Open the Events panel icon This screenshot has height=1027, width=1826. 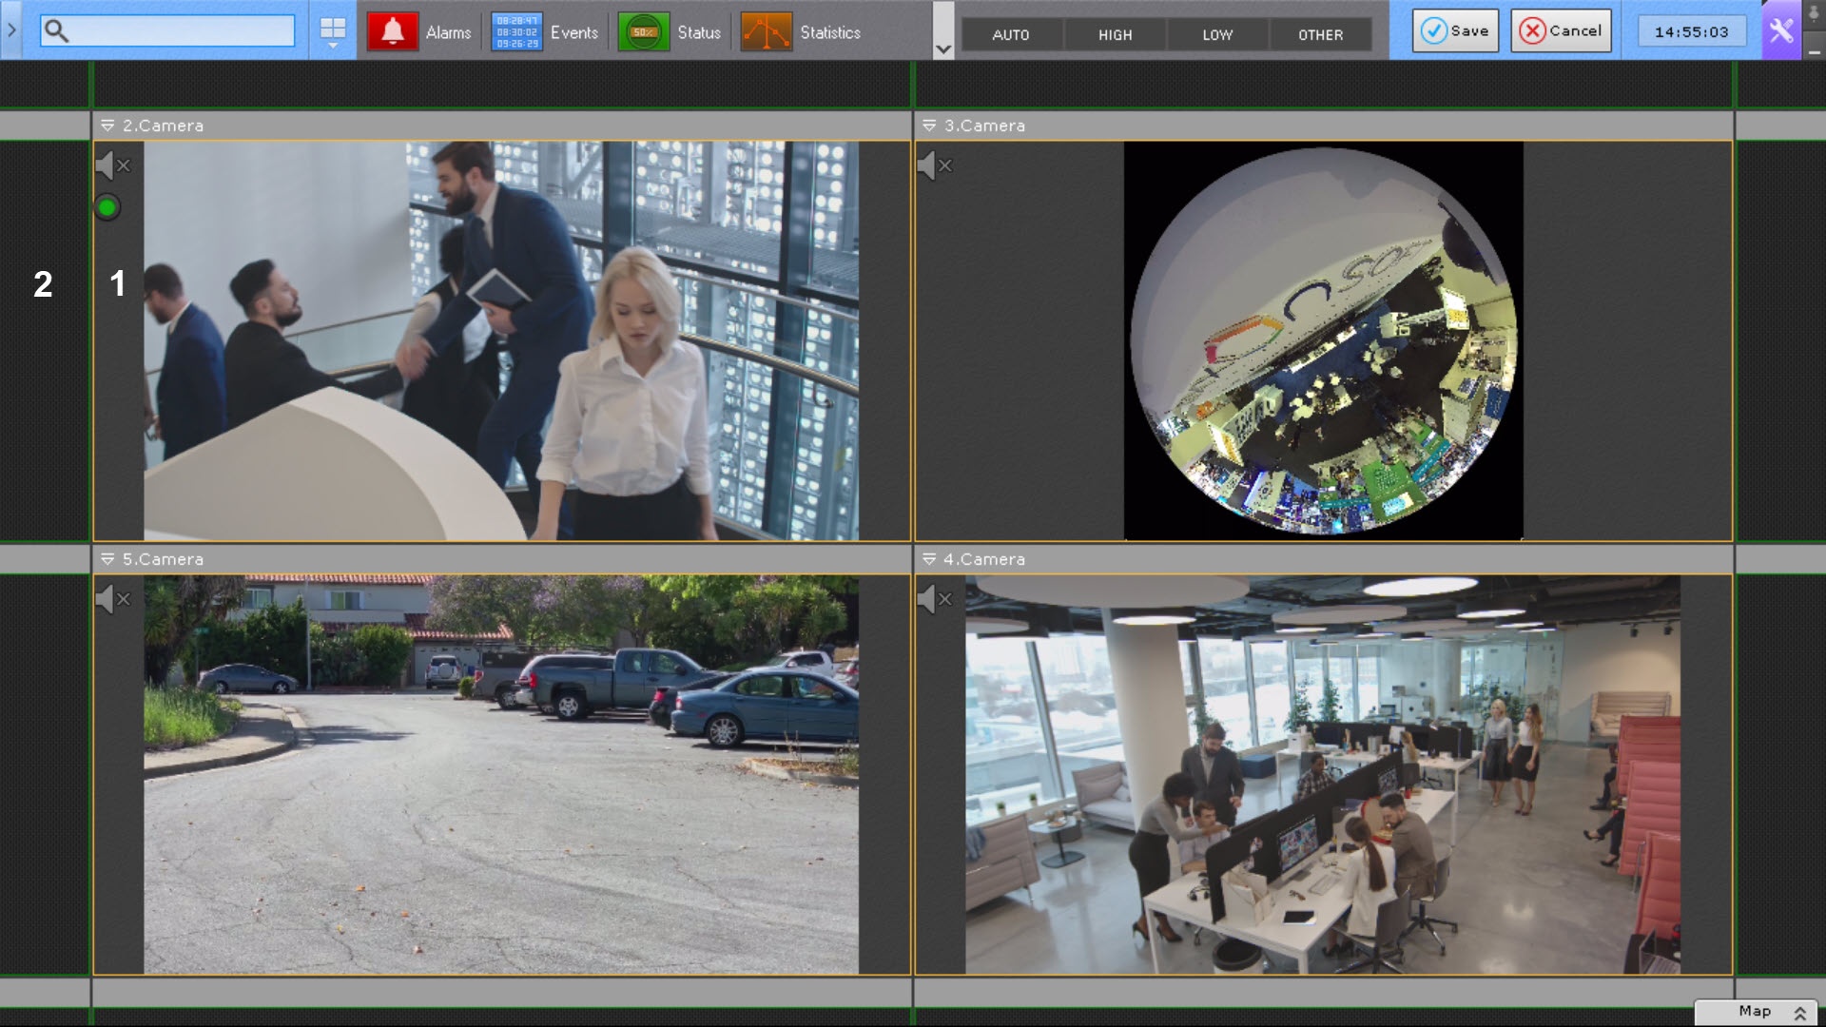(516, 32)
